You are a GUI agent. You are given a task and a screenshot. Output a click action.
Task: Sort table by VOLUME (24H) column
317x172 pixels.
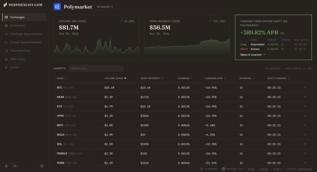pos(115,78)
